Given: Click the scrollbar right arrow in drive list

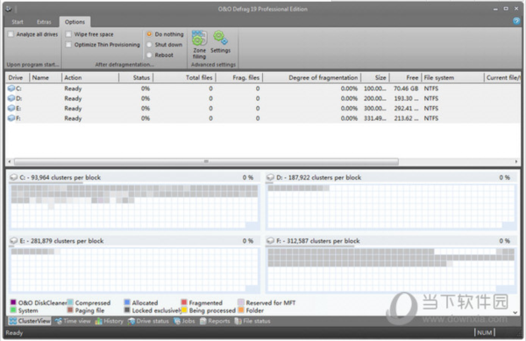Looking at the screenshot, I should 516,161.
